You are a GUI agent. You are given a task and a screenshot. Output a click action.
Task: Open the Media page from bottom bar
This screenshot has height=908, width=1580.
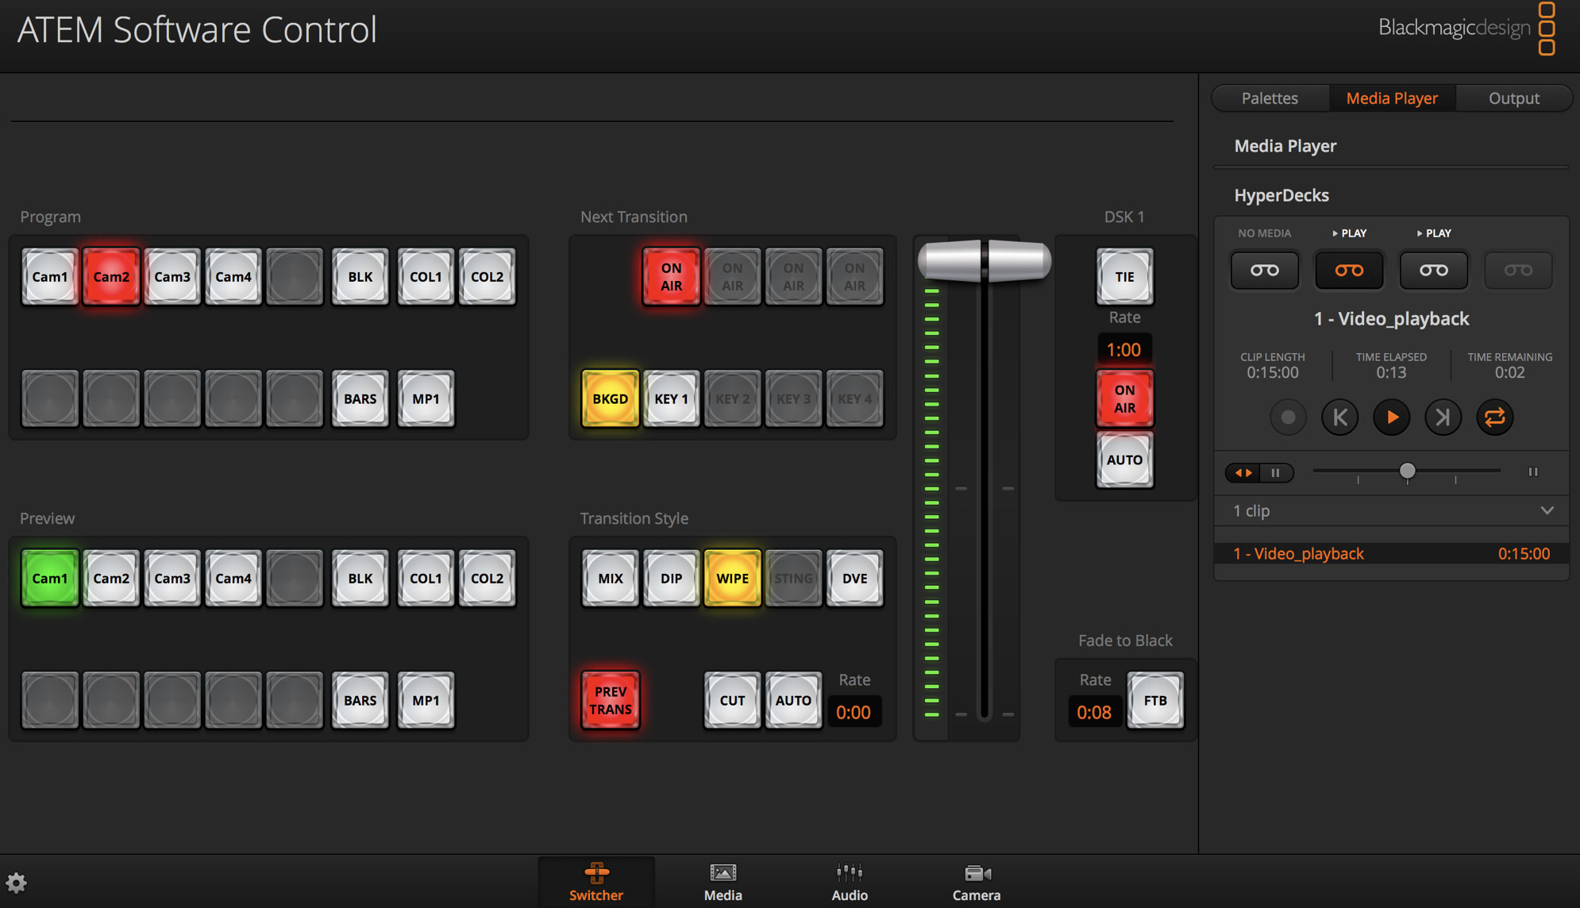pos(722,881)
